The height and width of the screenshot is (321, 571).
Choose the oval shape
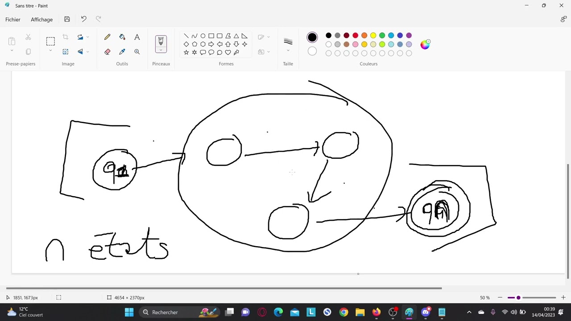click(x=203, y=36)
